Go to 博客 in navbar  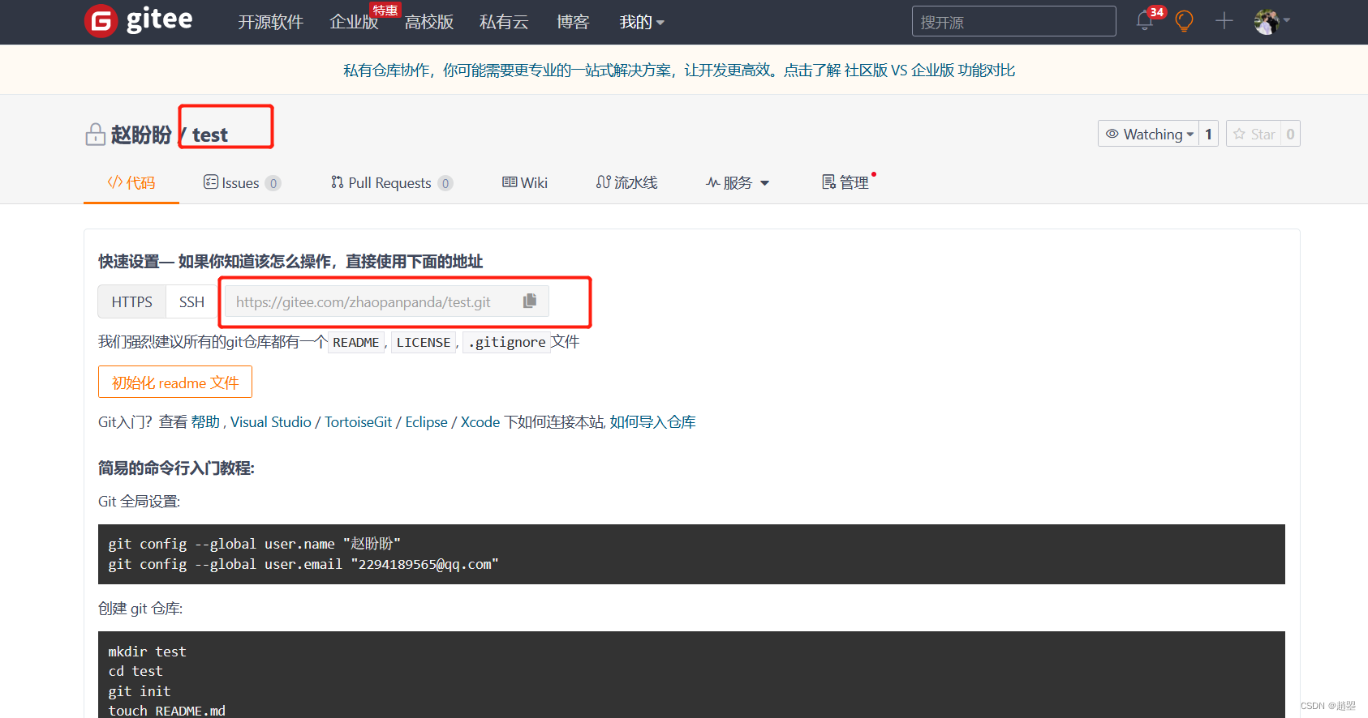tap(573, 22)
